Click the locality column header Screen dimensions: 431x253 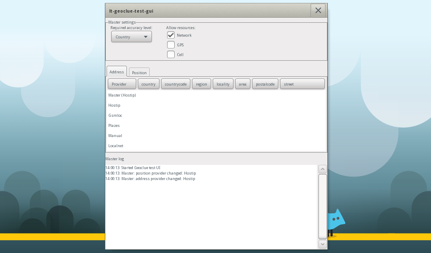point(223,84)
